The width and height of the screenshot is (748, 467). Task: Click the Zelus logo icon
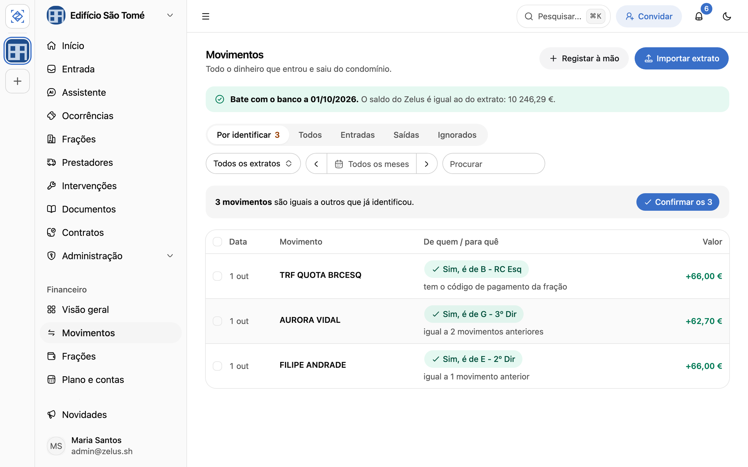click(x=18, y=16)
